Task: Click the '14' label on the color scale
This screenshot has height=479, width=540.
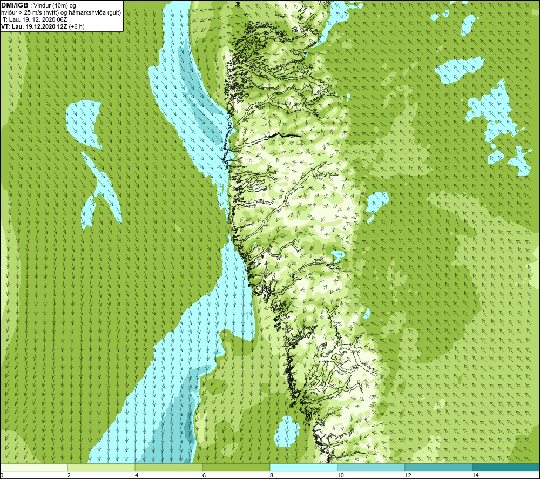Action: coord(475,475)
